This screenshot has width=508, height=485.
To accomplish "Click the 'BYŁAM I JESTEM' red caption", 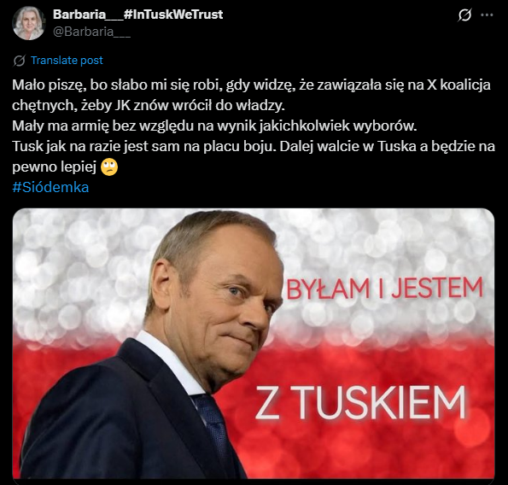I will (384, 288).
